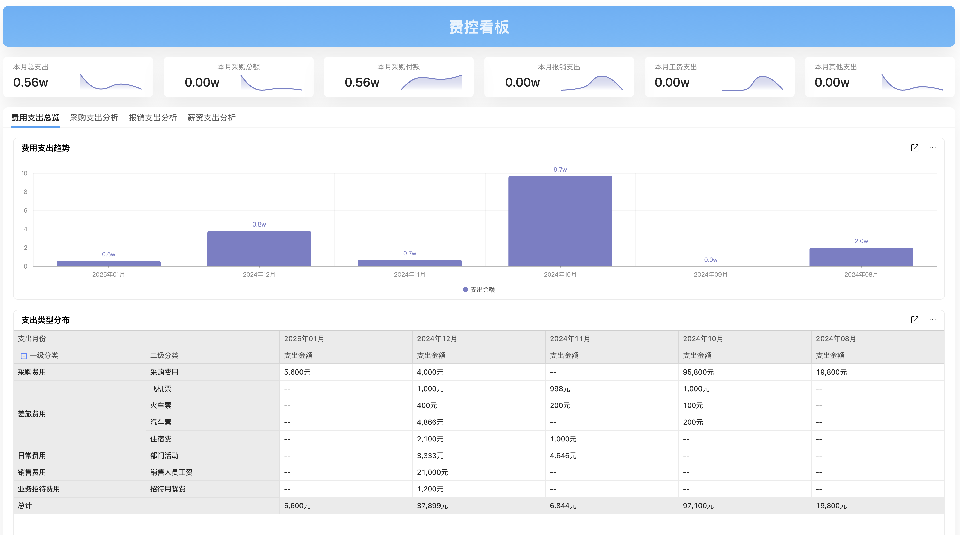The width and height of the screenshot is (960, 535).
Task: Click the 汽车票 row label
Action: click(212, 422)
